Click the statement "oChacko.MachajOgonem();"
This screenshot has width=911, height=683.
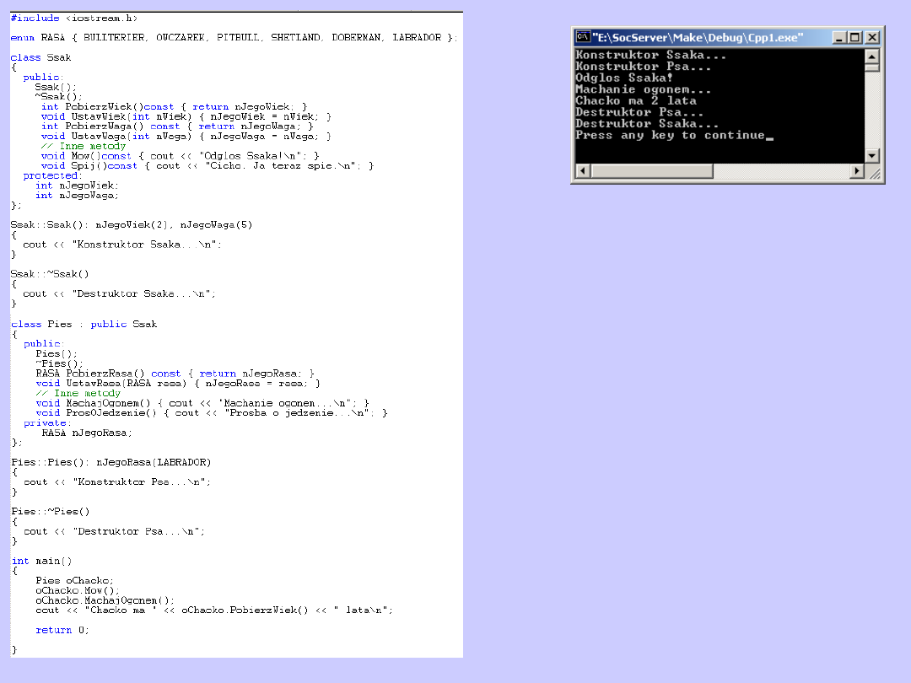[x=105, y=600]
